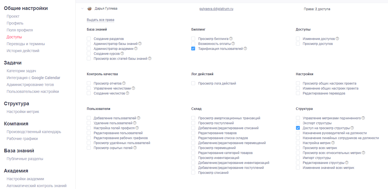Uncheck Доступ на просмотр структуры checkbox

pyautogui.click(x=298, y=128)
